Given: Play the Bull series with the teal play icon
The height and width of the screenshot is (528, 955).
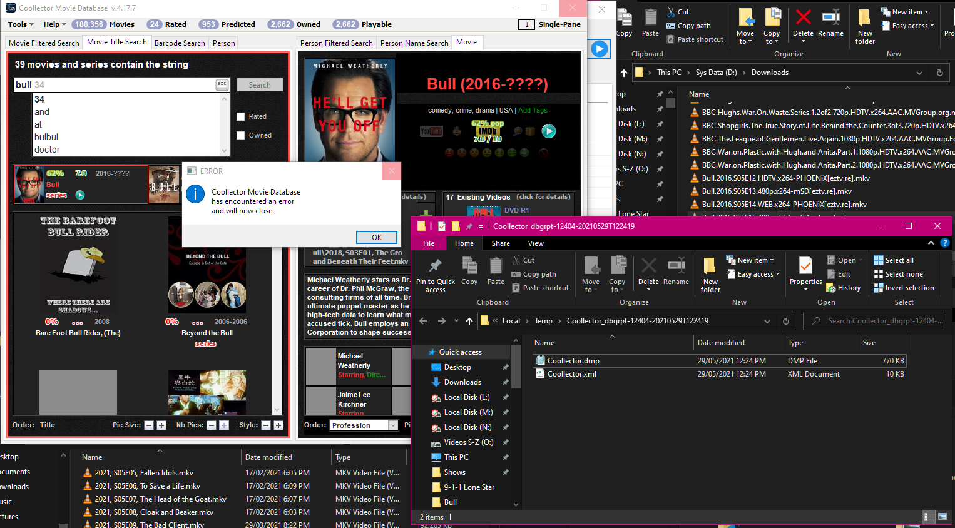Looking at the screenshot, I should click(x=548, y=131).
